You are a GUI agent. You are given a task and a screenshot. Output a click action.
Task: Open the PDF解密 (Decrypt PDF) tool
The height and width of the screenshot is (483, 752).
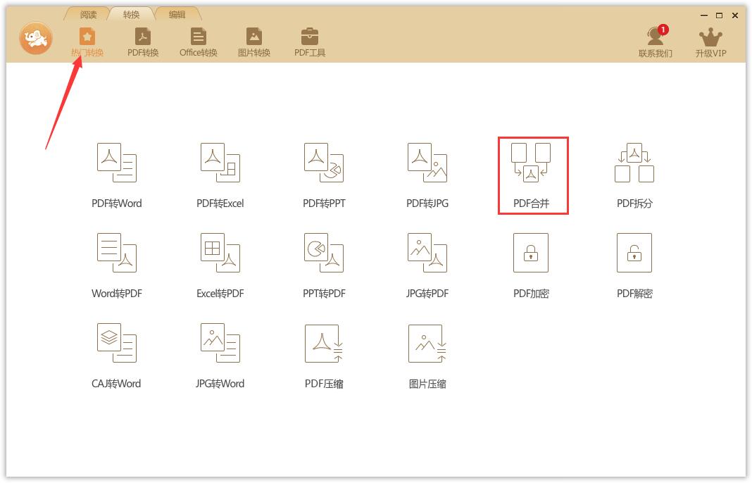click(634, 265)
